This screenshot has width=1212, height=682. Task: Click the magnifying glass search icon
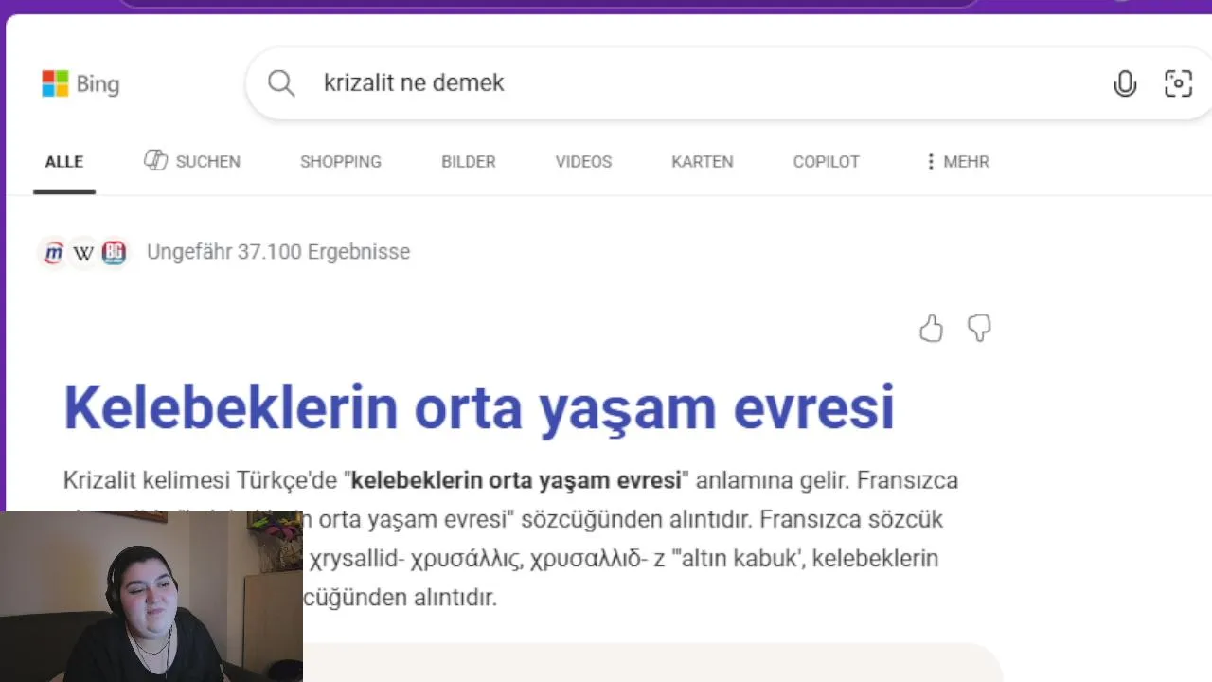[281, 83]
